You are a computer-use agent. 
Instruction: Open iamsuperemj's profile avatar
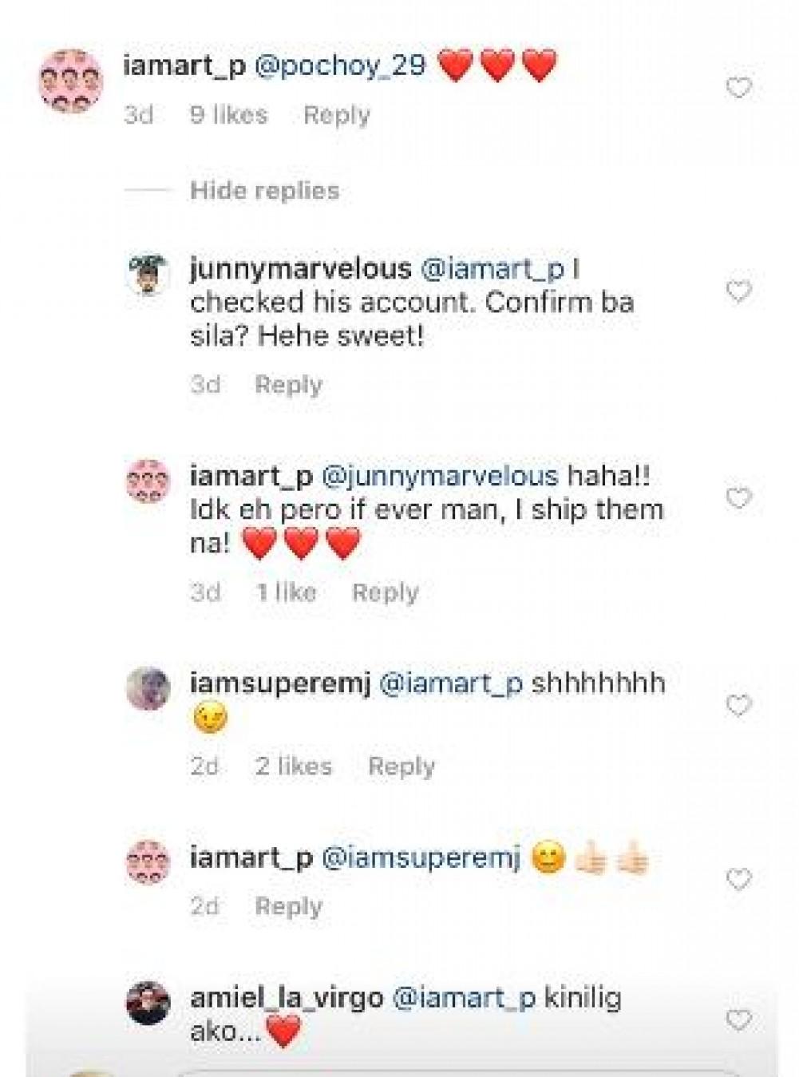coord(148,688)
